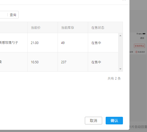Image resolution: width=147 pixels, height=132 pixels.
Task: Click the red 咨询该商品 button in preview
Action: 139,46
